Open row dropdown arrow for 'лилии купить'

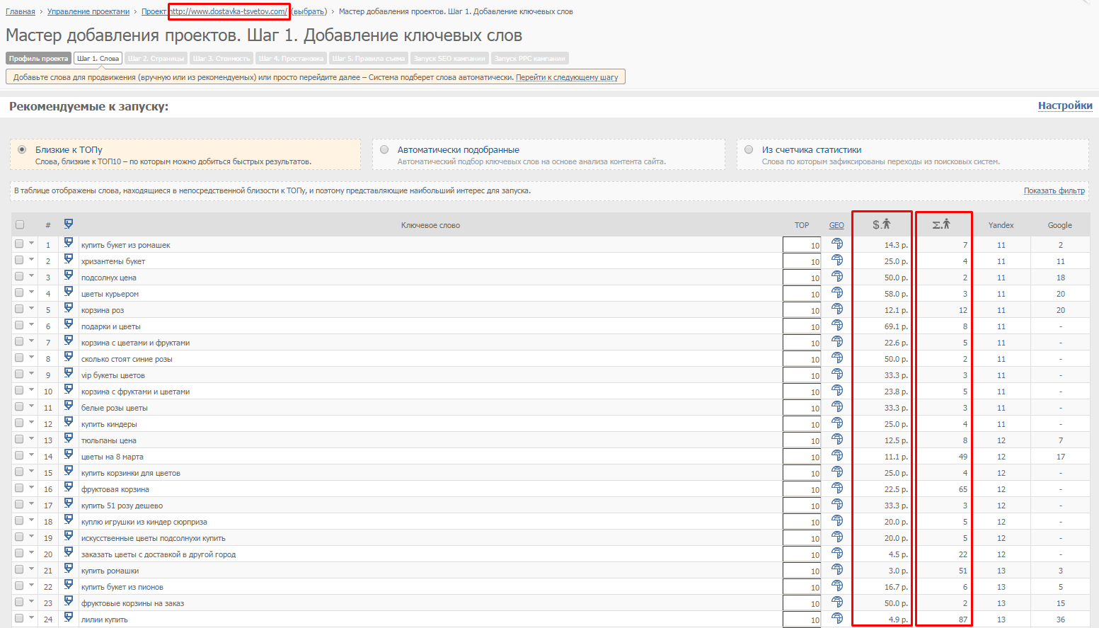tap(32, 618)
